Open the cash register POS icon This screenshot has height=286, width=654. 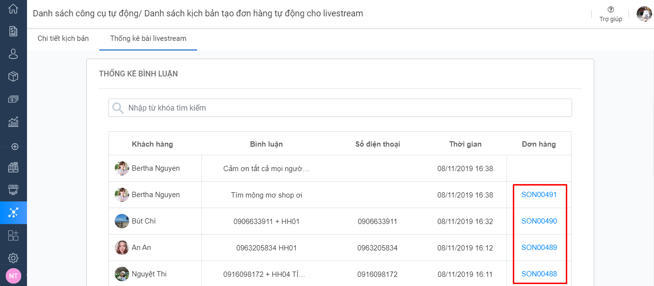pos(13,167)
